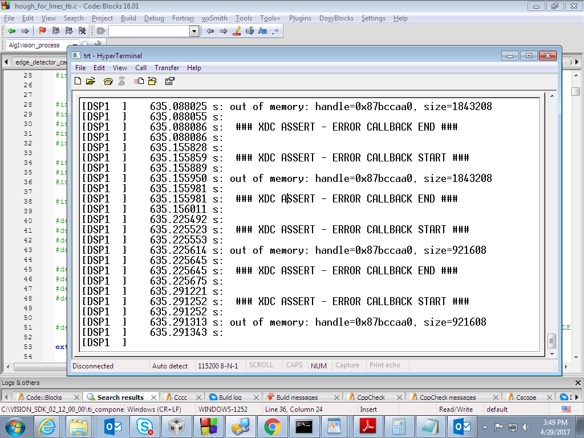This screenshot has height=438, width=584.
Task: Toggle match case Aa icon
Action: click(x=262, y=31)
